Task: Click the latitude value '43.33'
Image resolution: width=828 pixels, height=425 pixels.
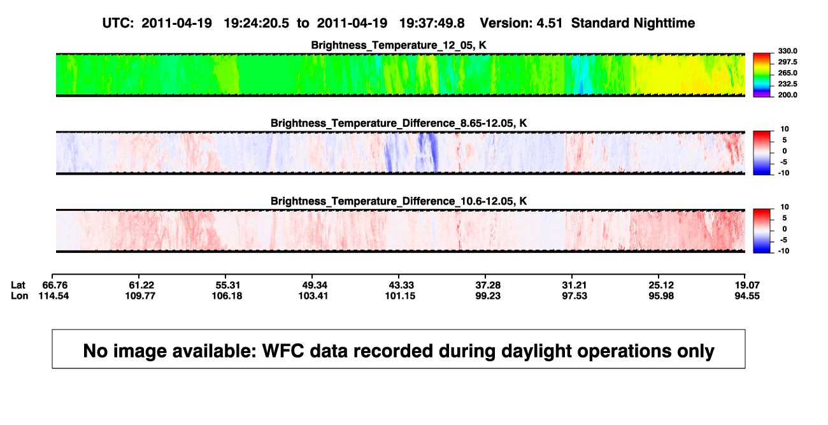Action: [401, 284]
